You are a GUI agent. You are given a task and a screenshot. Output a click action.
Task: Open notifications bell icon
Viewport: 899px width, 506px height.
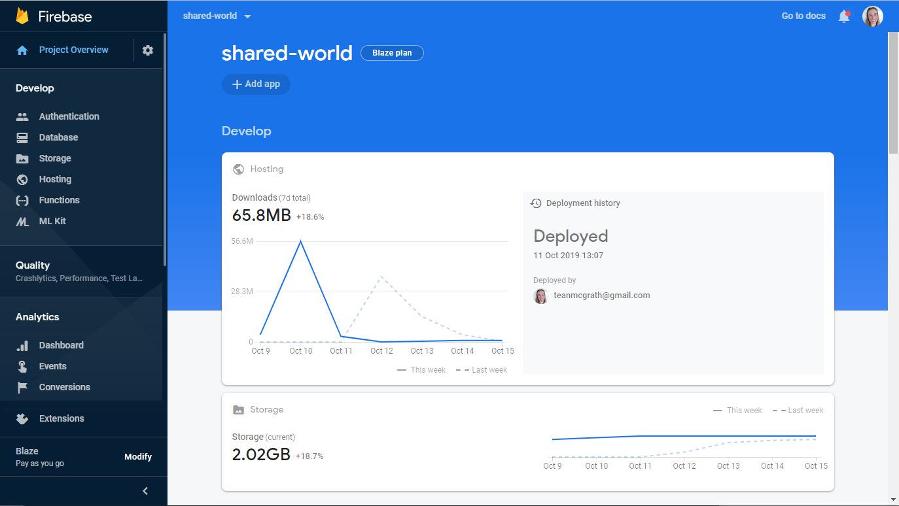(x=844, y=16)
